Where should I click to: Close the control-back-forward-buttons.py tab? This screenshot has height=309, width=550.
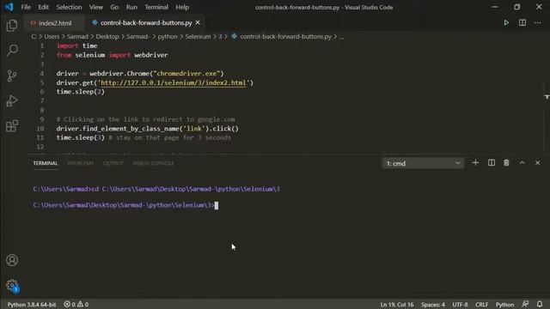[198, 22]
